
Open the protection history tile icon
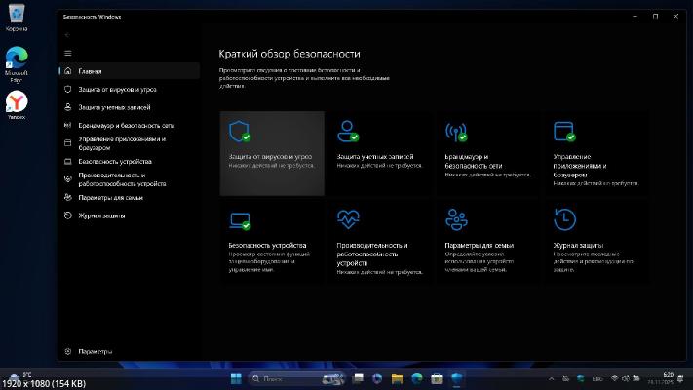pos(562,217)
